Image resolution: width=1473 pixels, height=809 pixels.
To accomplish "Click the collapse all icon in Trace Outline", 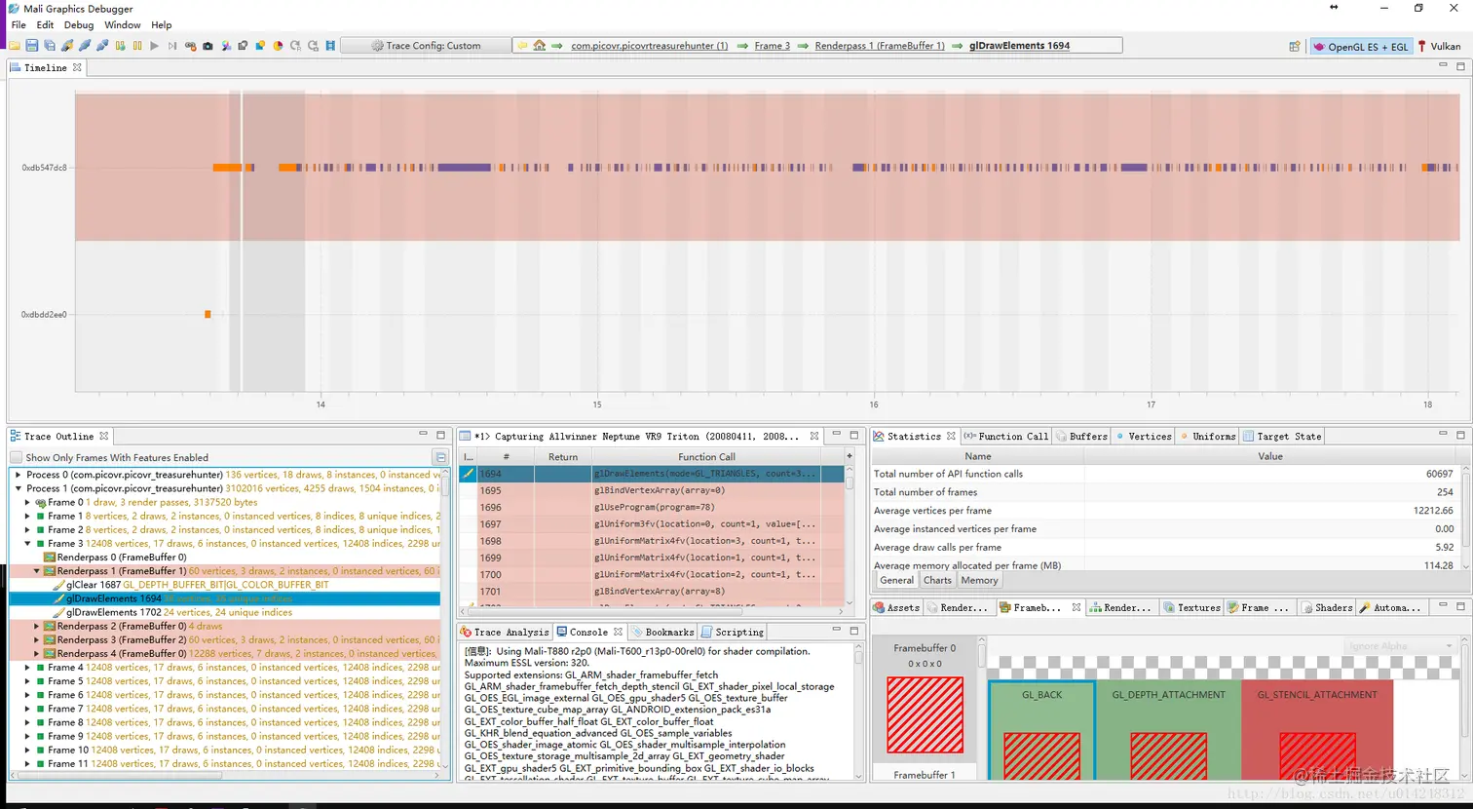I will tap(440, 457).
